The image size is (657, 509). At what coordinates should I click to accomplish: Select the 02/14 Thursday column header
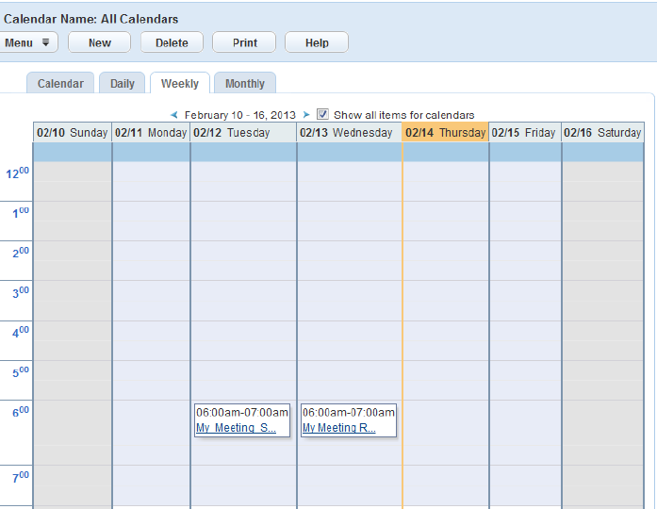tap(446, 133)
